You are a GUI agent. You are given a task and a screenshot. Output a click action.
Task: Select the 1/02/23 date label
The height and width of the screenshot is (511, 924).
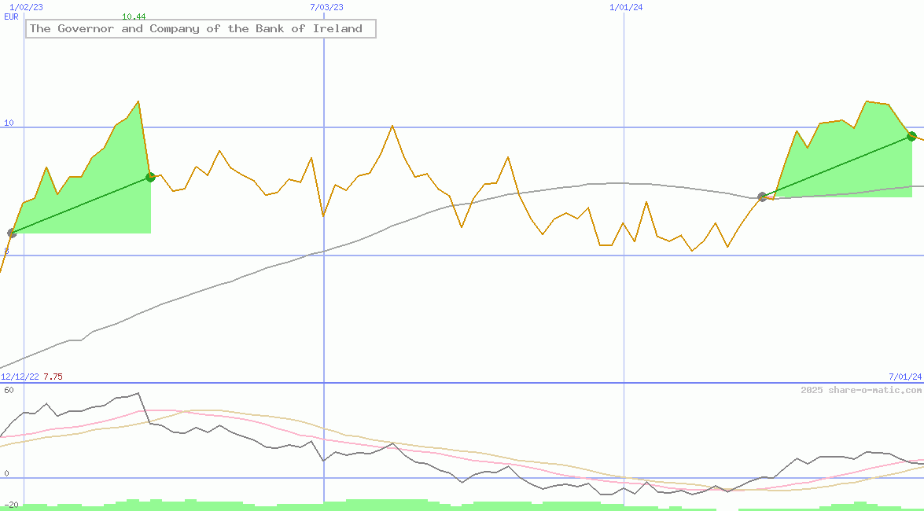(27, 7)
